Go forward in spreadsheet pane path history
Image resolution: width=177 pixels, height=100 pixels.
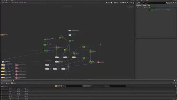tap(4, 83)
